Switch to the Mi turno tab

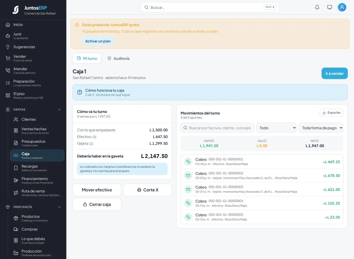coord(87,58)
